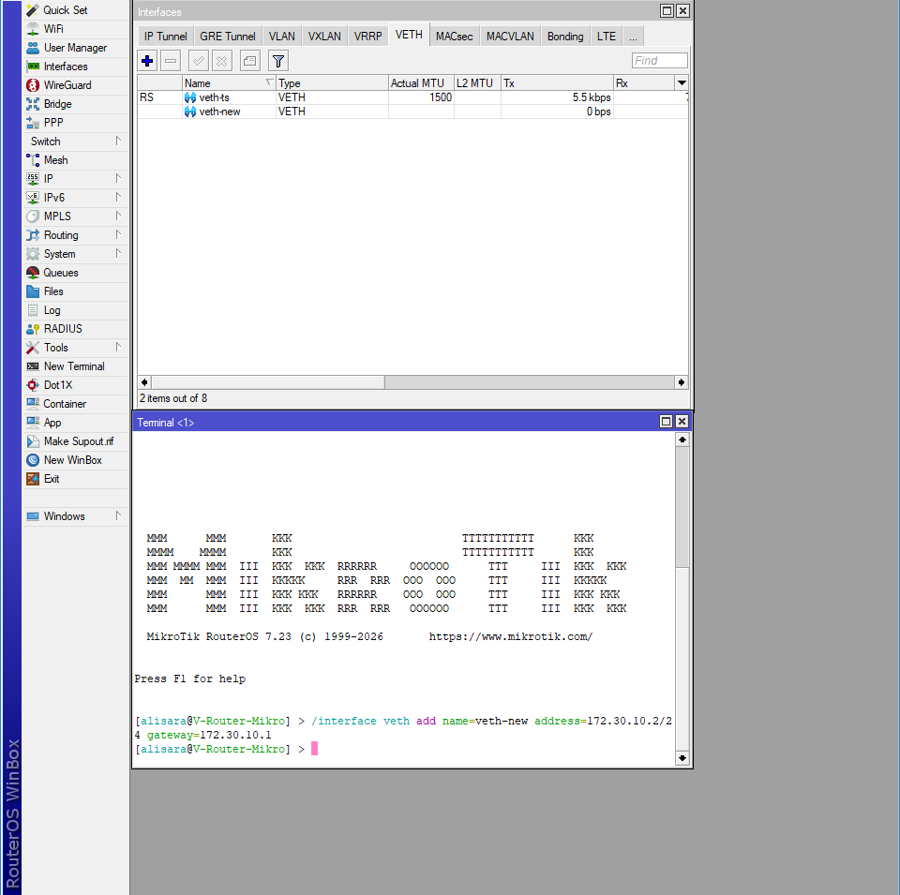Screen dimensions: 900x895
Task: Open the Mesh sidebar item
Action: 75,160
